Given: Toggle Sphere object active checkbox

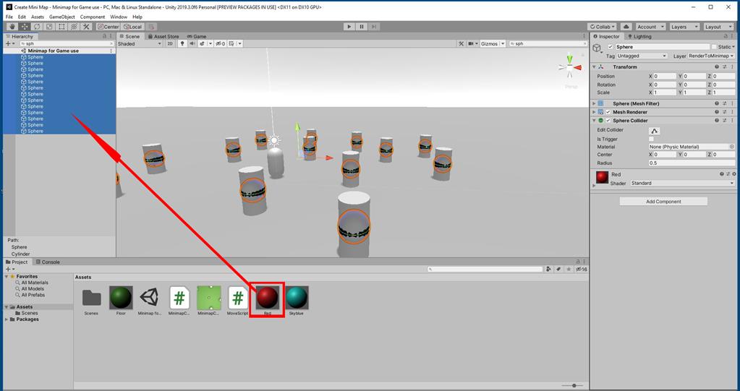Looking at the screenshot, I should click(x=611, y=47).
